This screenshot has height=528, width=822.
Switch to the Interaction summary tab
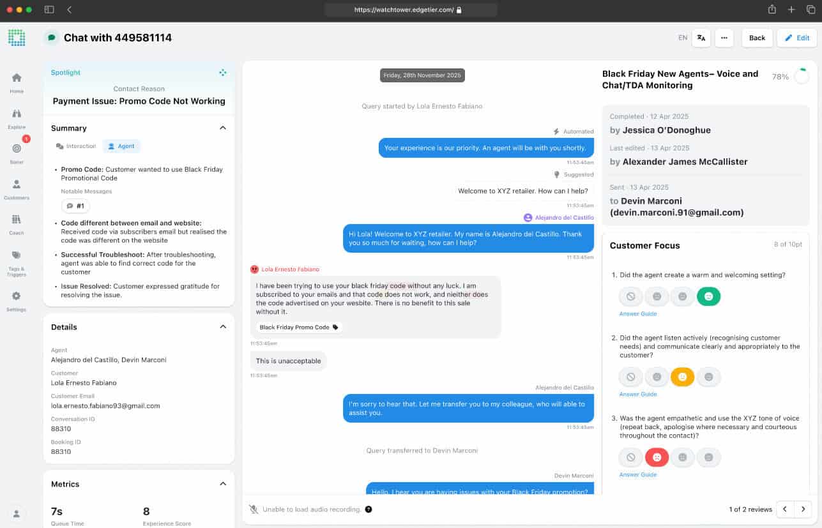pyautogui.click(x=76, y=146)
